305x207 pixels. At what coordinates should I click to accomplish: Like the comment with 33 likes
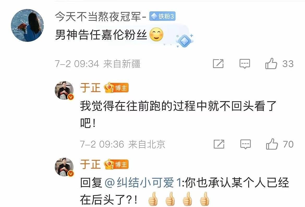(271, 64)
